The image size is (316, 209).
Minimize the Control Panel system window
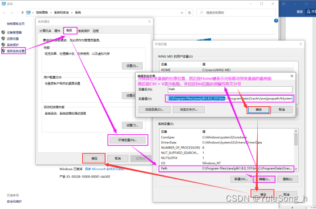click(x=250, y=4)
